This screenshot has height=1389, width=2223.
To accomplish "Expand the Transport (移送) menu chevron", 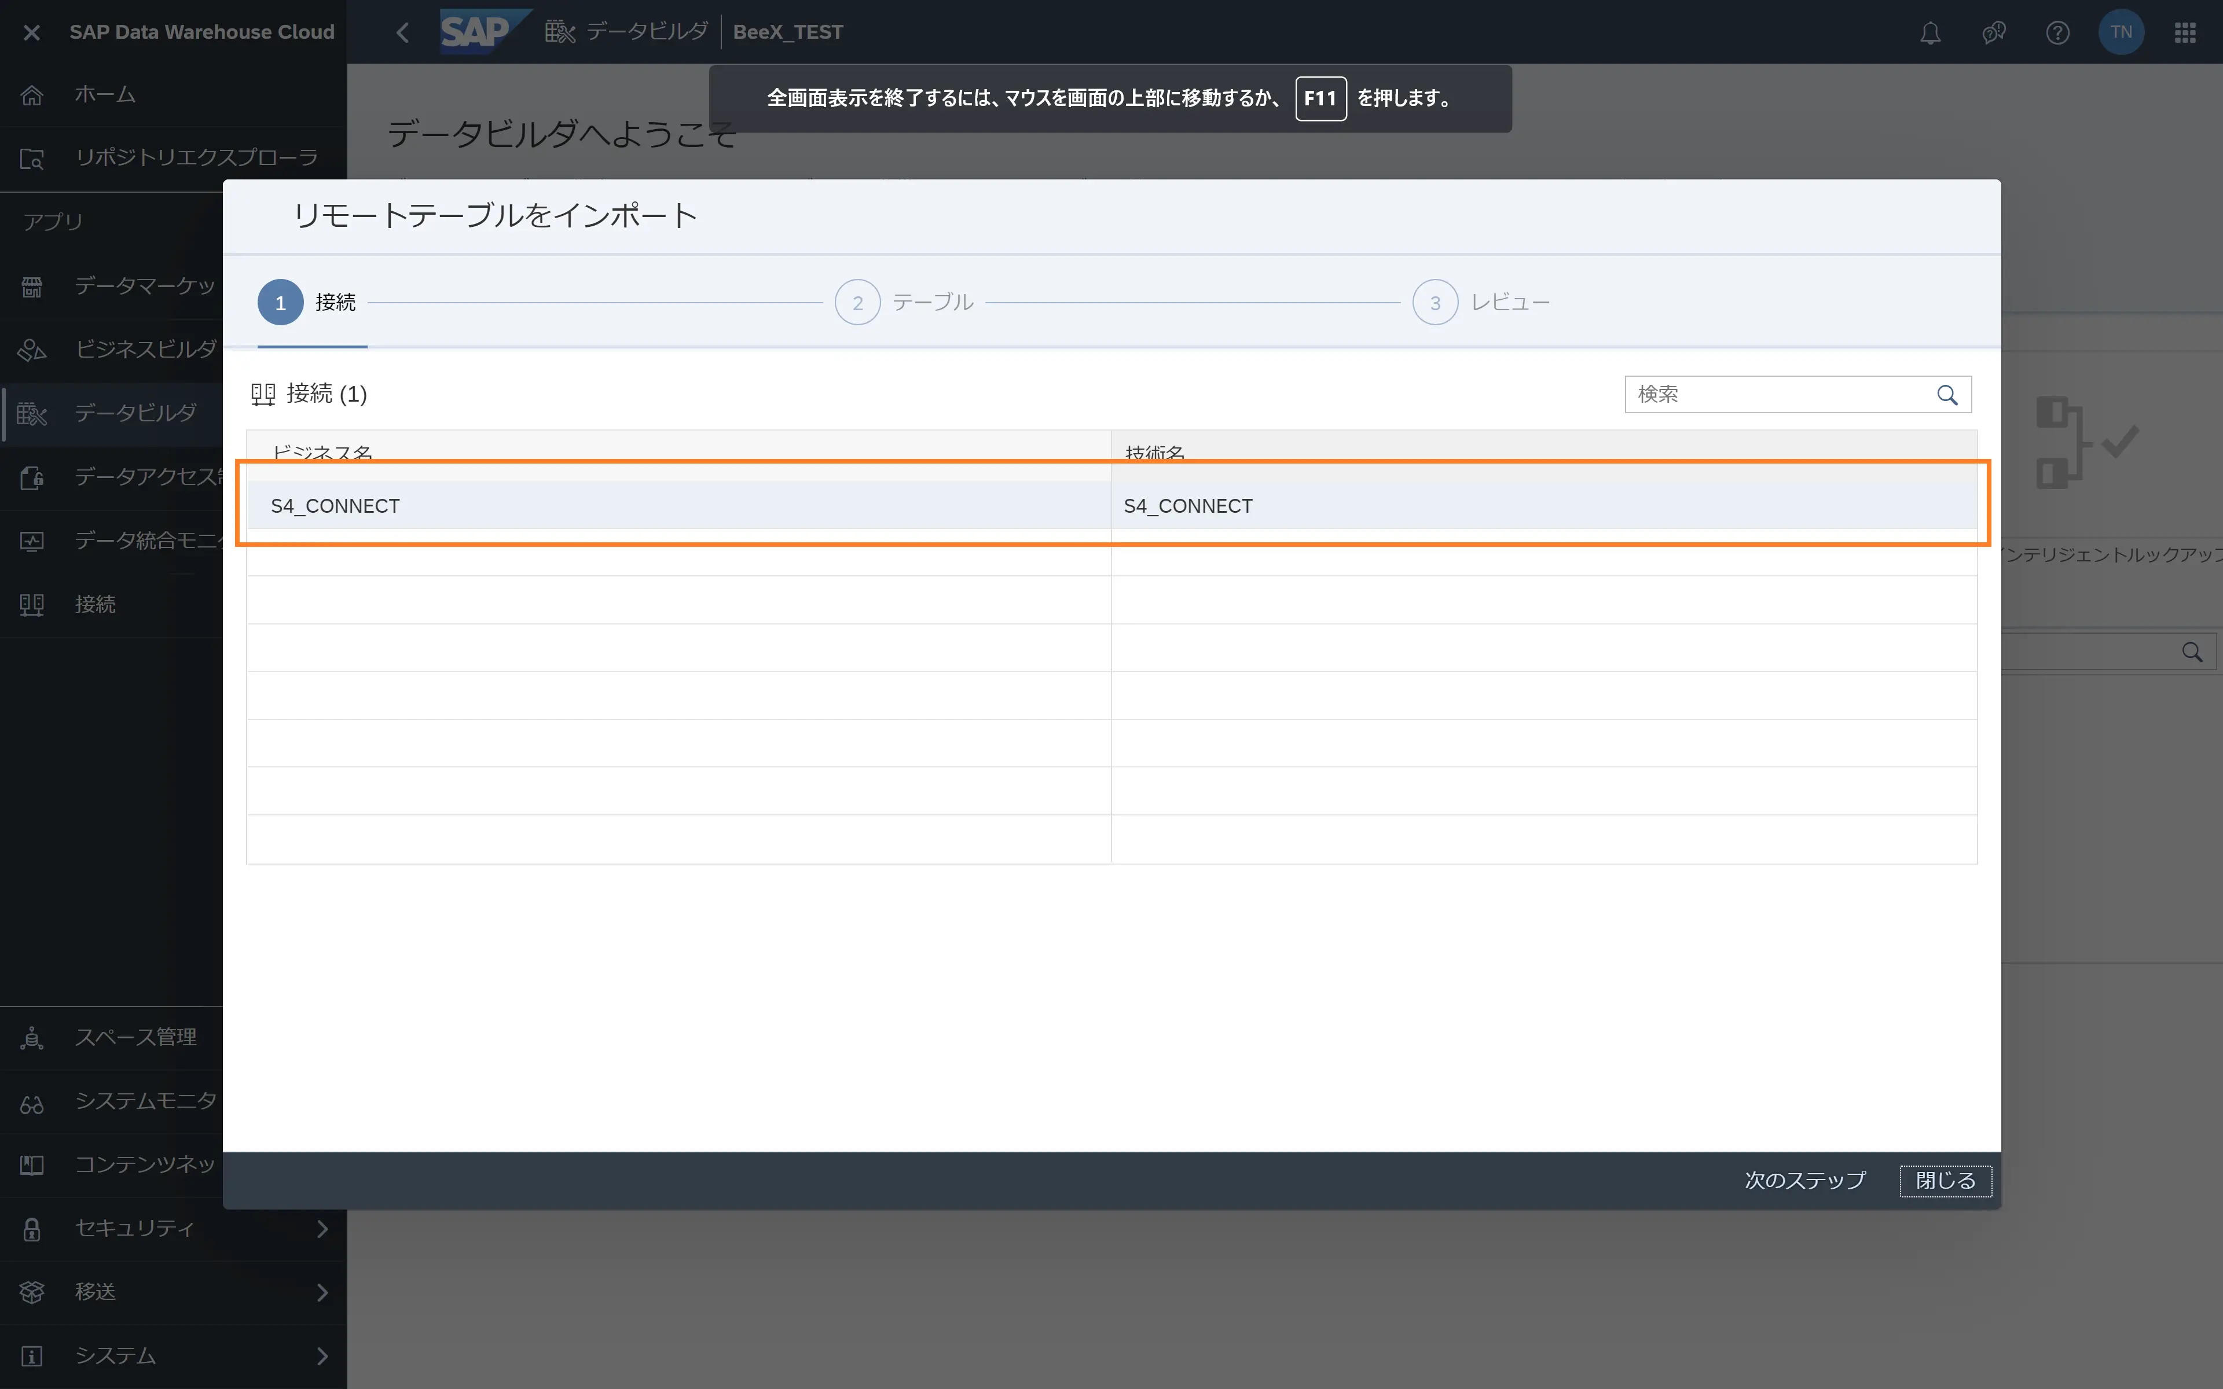I will tap(322, 1292).
